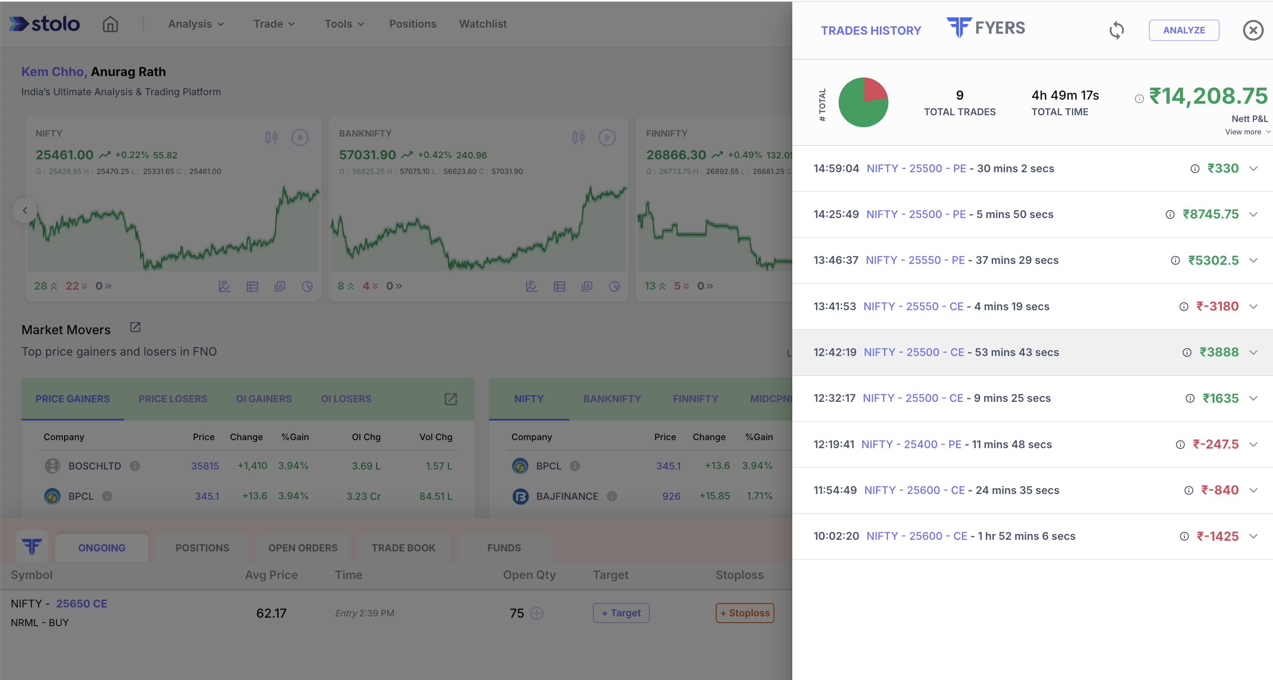Expand the 14:25:49 trade row chevron

1253,215
